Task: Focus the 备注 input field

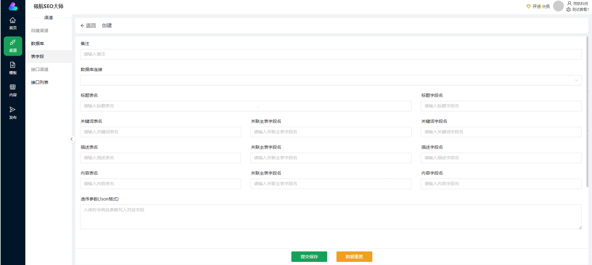Action: (331, 54)
